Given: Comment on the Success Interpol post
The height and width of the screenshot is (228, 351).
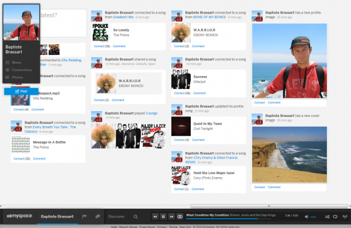Looking at the screenshot, I should pyautogui.click(x=199, y=93).
